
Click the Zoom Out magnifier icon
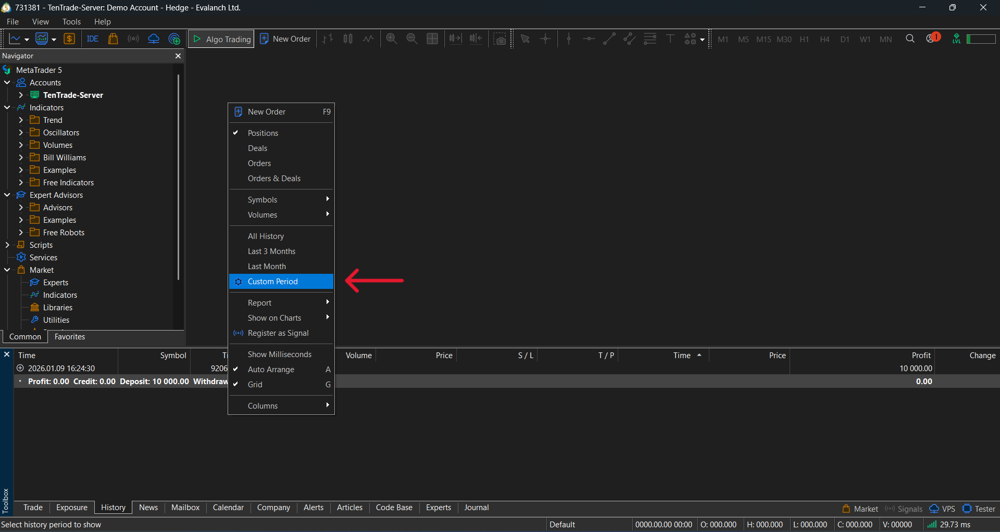tap(412, 39)
